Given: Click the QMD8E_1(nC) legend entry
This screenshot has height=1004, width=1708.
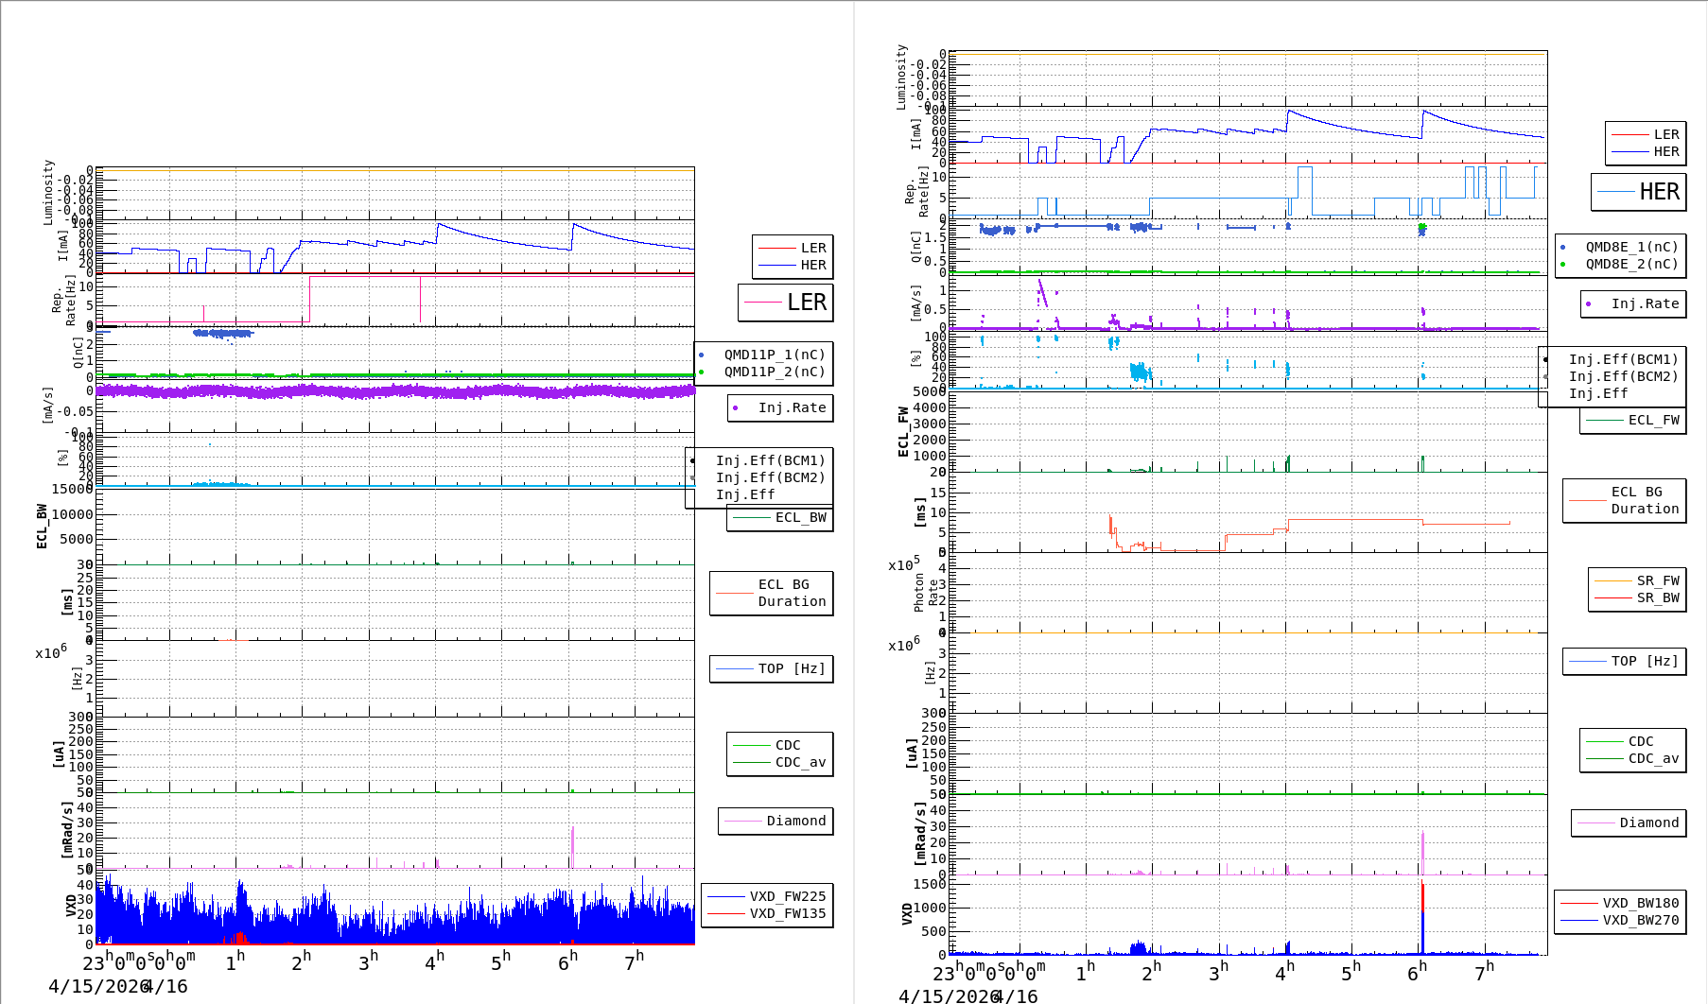Looking at the screenshot, I should 1631,248.
